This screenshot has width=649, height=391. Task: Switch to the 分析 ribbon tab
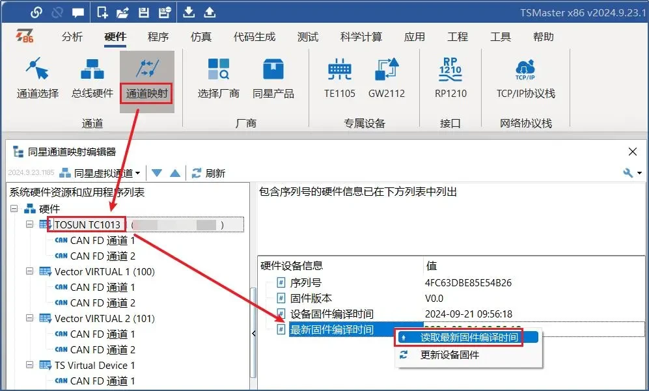[x=72, y=37]
